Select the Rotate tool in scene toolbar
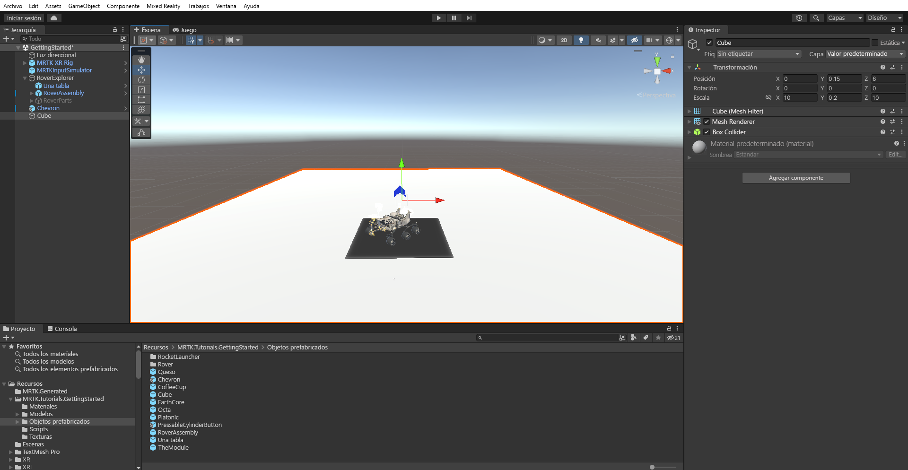Image resolution: width=908 pixels, height=470 pixels. tap(141, 80)
